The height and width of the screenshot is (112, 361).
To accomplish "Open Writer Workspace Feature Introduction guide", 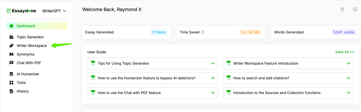I will [x=288, y=63].
